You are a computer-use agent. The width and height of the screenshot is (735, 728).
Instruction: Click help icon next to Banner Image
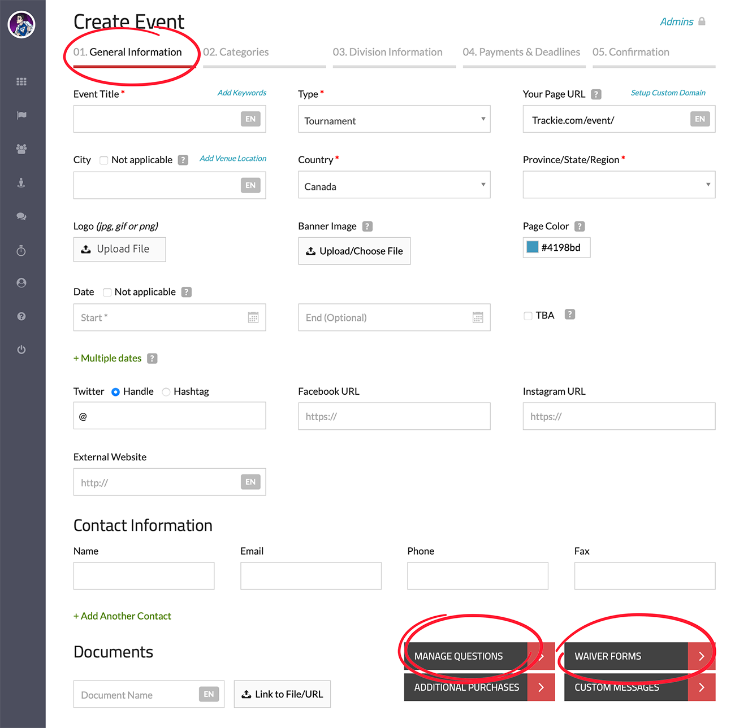(367, 226)
